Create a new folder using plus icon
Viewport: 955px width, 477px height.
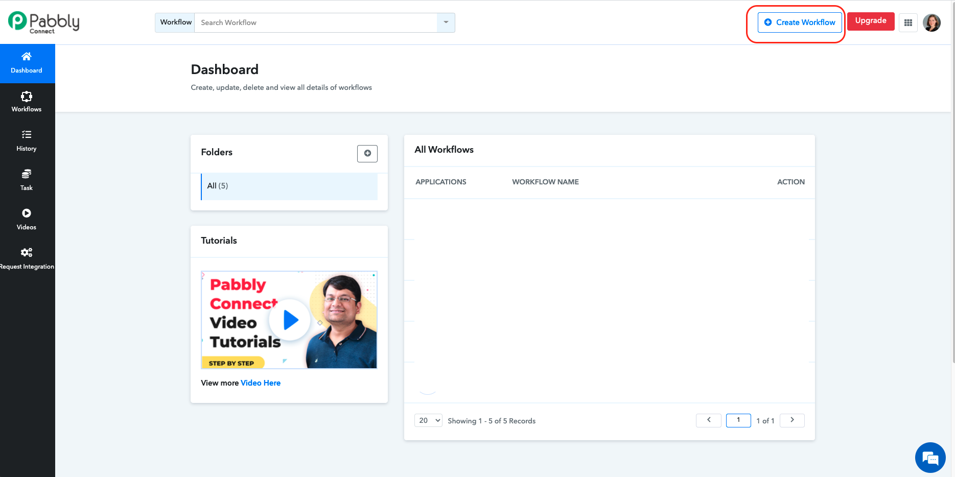click(367, 153)
